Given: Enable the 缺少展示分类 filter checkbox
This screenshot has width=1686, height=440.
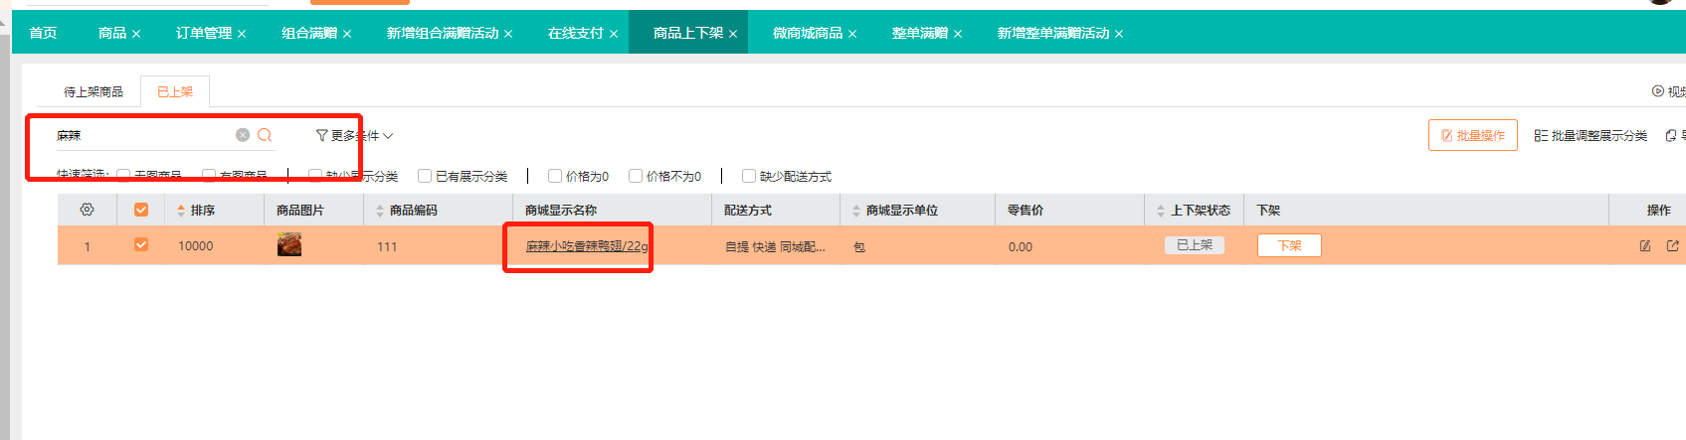Looking at the screenshot, I should 315,176.
